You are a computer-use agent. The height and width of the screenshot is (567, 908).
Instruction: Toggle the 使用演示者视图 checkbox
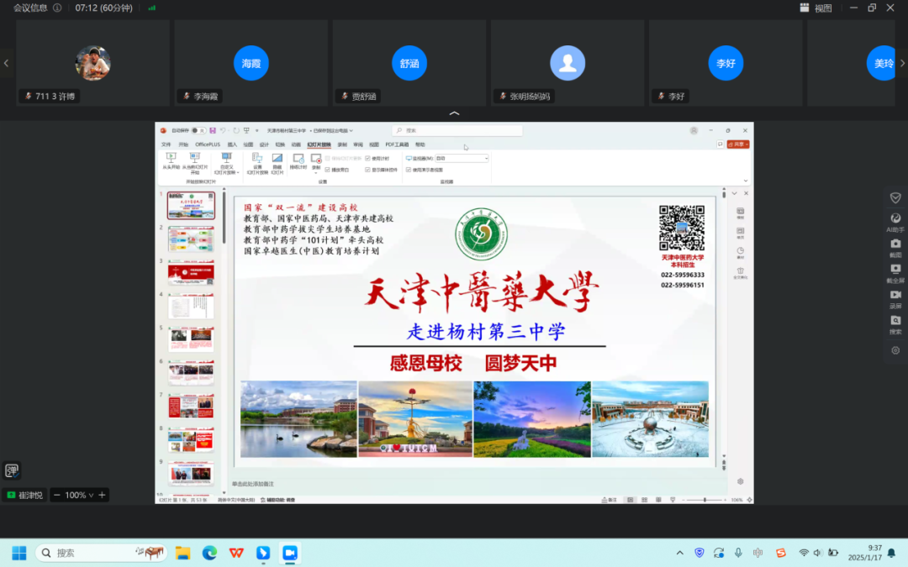(x=409, y=169)
